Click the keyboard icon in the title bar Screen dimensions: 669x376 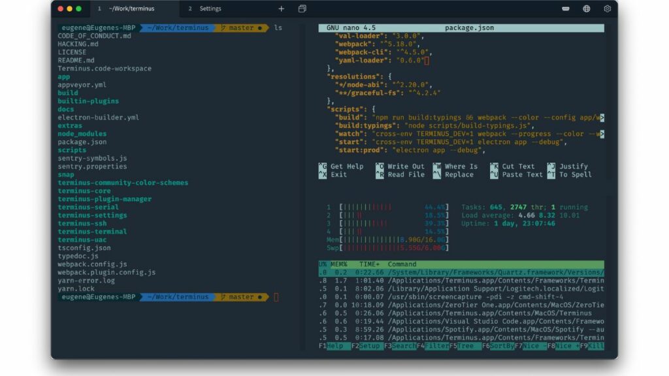coord(565,8)
